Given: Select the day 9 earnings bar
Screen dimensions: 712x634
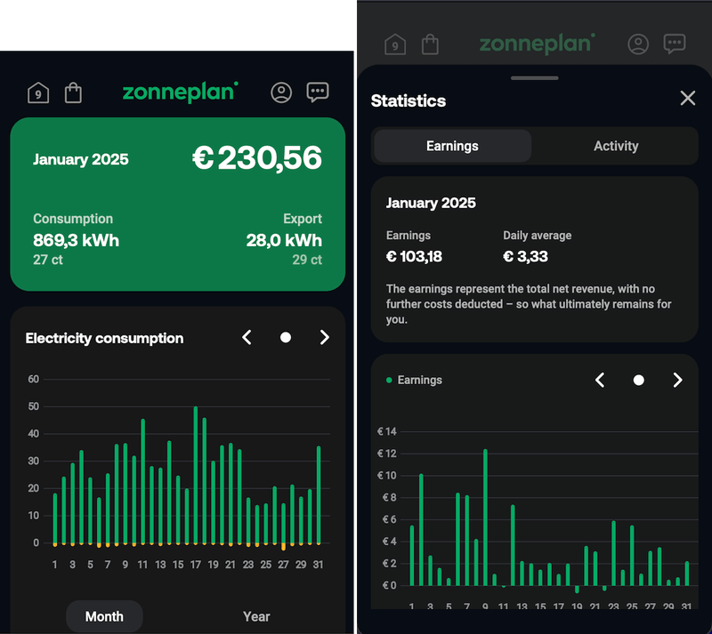Looking at the screenshot, I should point(485,518).
